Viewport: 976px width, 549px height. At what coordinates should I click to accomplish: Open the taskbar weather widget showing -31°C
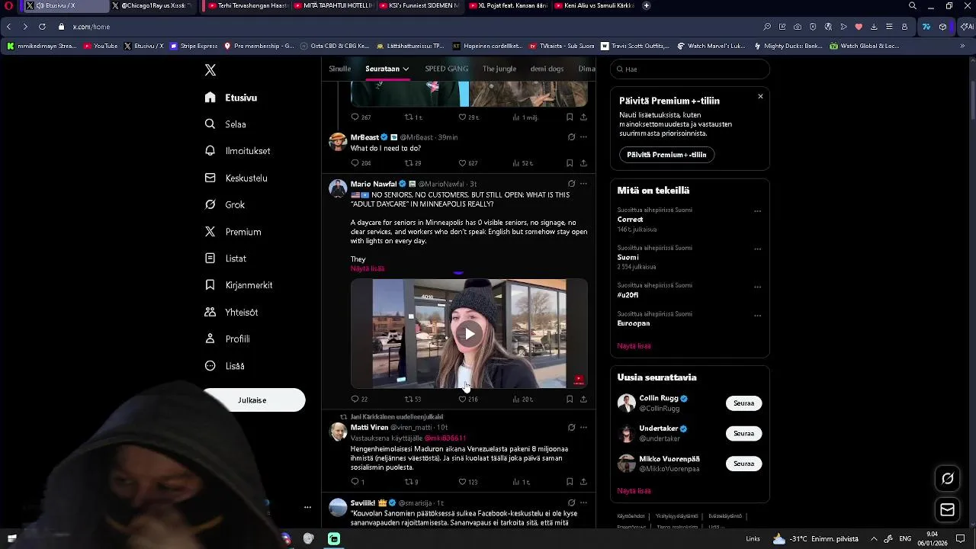[x=816, y=539]
